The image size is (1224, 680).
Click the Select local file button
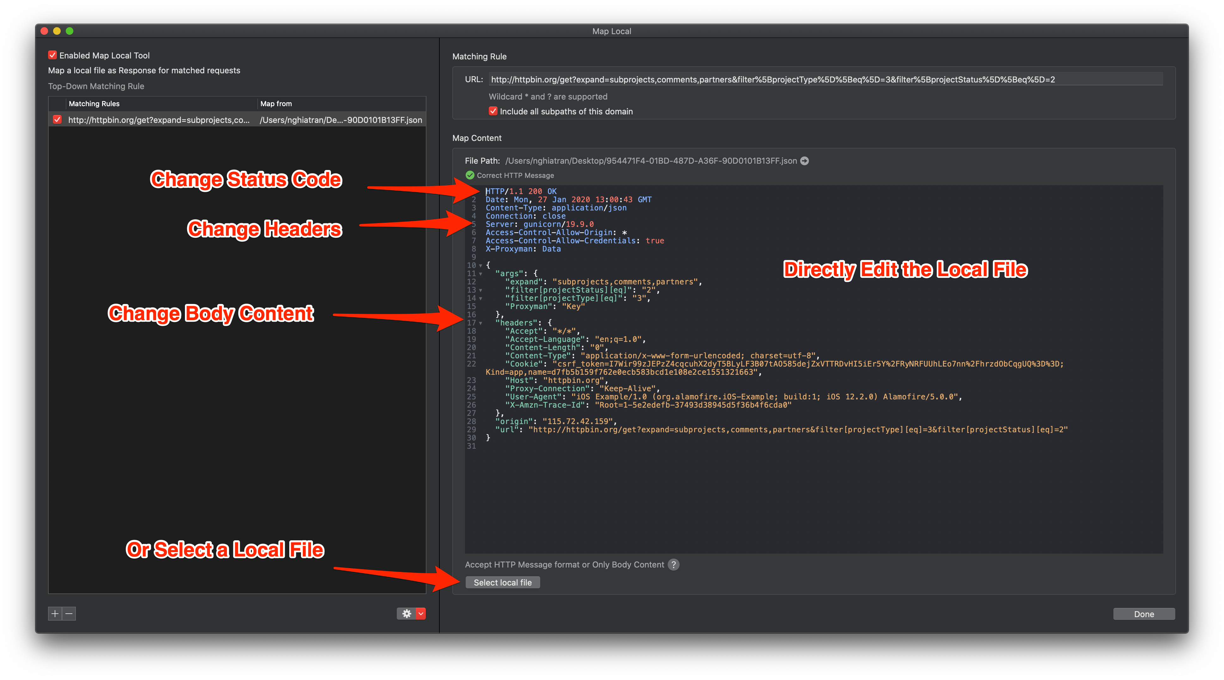(x=503, y=582)
